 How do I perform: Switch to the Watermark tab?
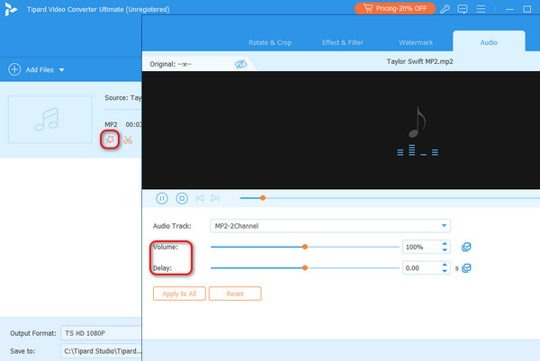[x=416, y=42]
